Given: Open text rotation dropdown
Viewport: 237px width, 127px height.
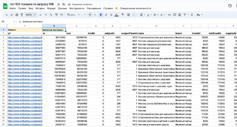Looking at the screenshot, I should click(x=162, y=15).
